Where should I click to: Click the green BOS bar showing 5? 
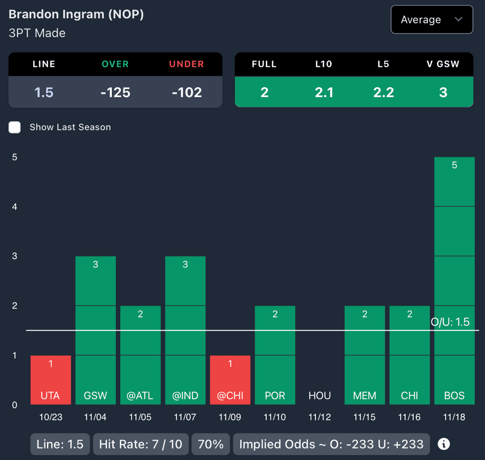454,280
